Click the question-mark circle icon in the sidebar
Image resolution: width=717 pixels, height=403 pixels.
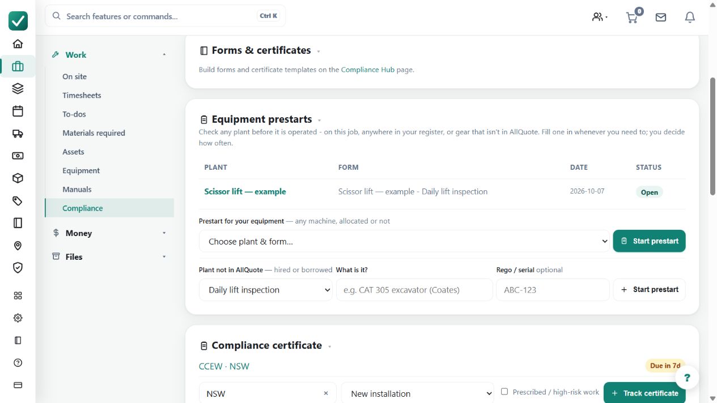(x=18, y=363)
